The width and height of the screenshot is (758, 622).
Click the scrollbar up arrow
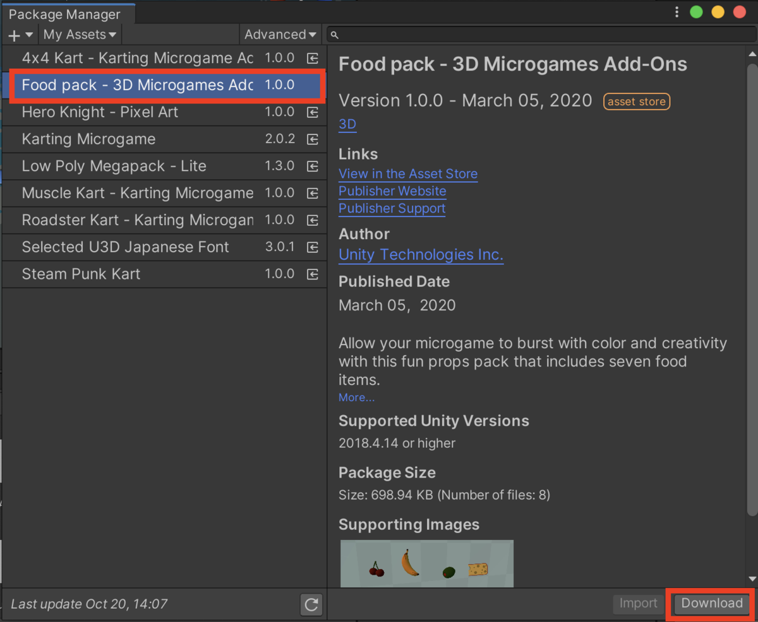[752, 54]
